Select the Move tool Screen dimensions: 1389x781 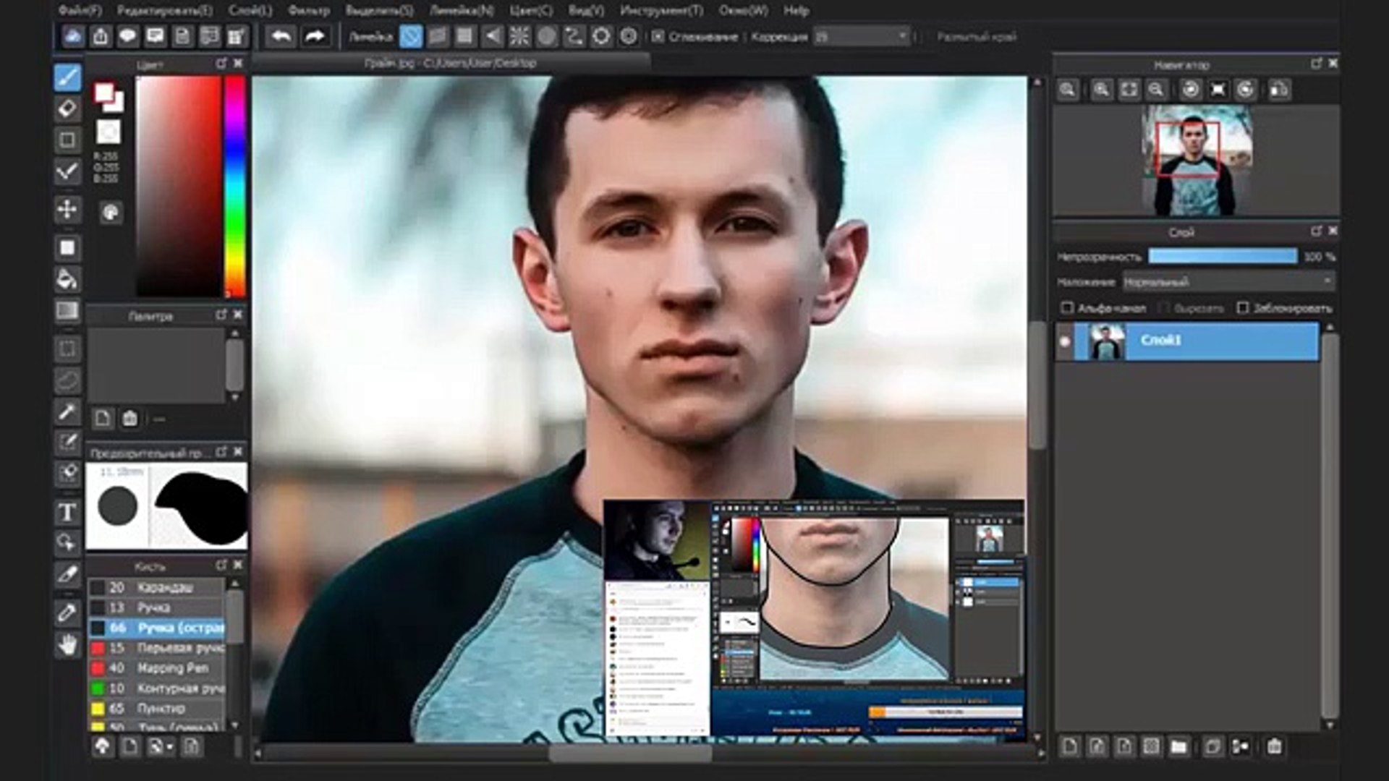[x=67, y=210]
